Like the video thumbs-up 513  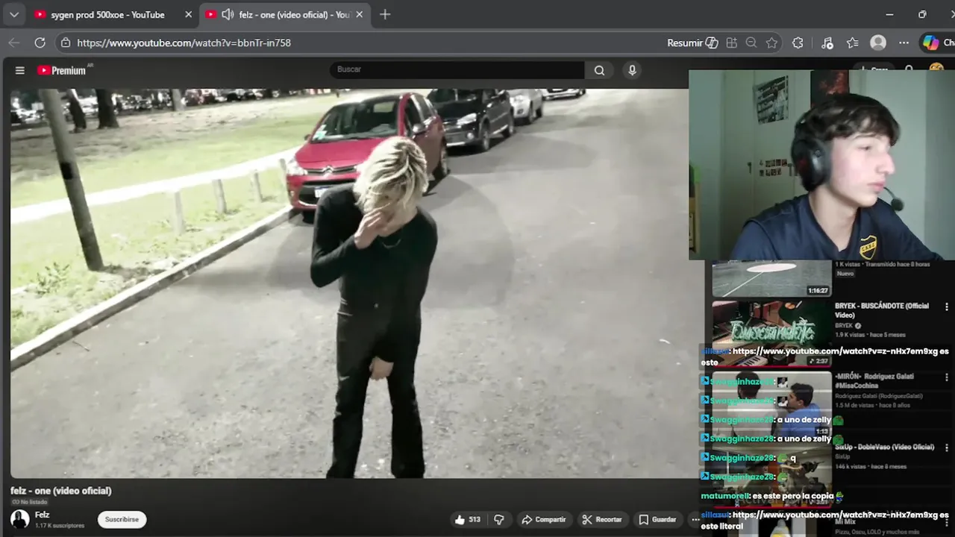pos(467,519)
